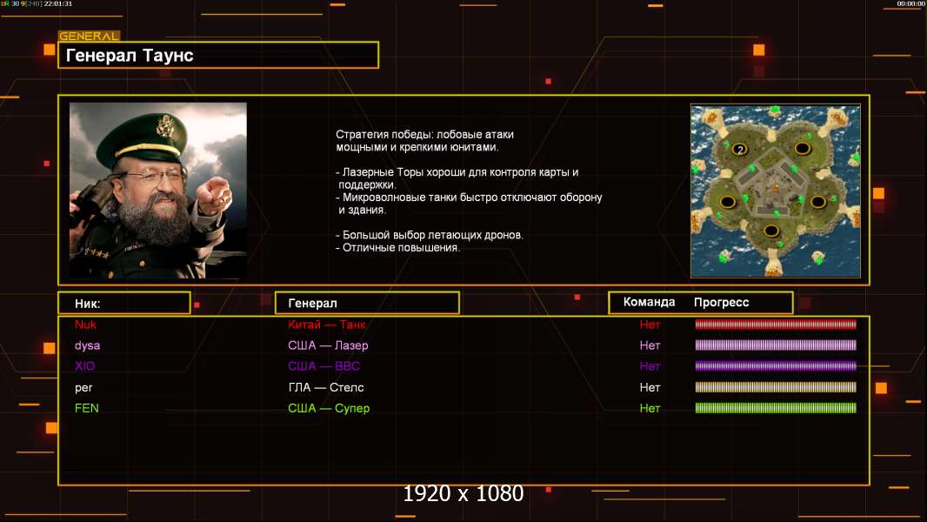927x522 pixels.
Task: Click the Ник: column header
Action: pyautogui.click(x=124, y=304)
